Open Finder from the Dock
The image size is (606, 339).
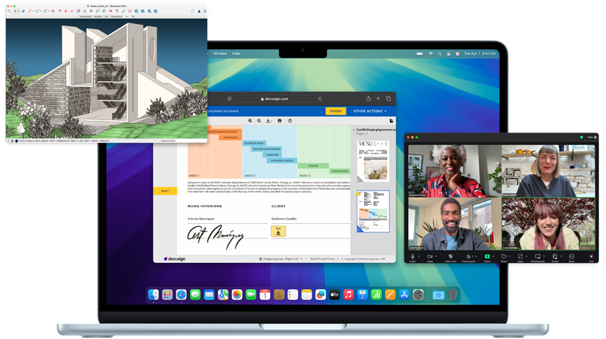[153, 295]
